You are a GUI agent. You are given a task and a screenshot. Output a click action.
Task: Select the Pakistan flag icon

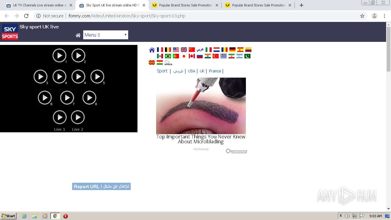(x=247, y=56)
